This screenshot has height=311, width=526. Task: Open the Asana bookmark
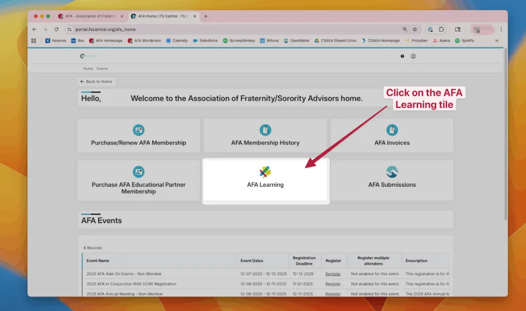tap(441, 41)
